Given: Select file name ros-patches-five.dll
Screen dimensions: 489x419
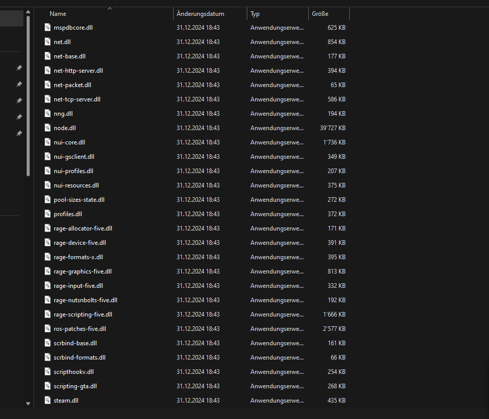Looking at the screenshot, I should [x=80, y=329].
